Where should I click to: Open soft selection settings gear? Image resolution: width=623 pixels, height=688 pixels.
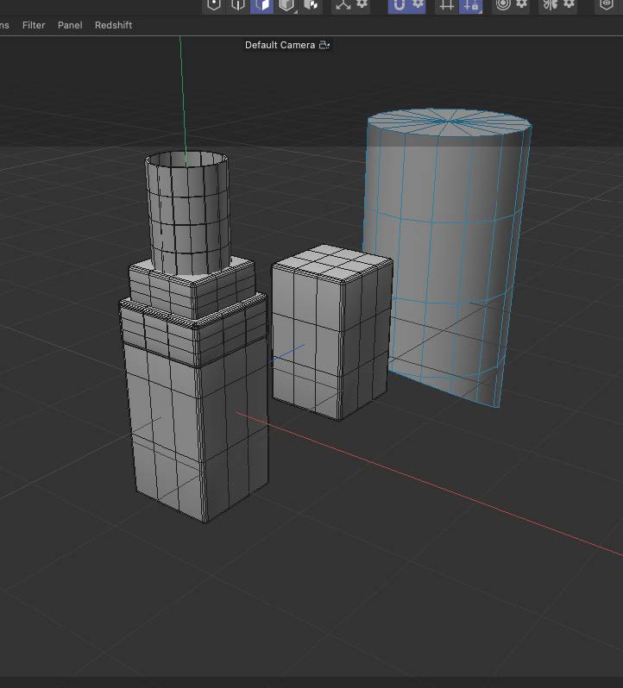(x=522, y=5)
